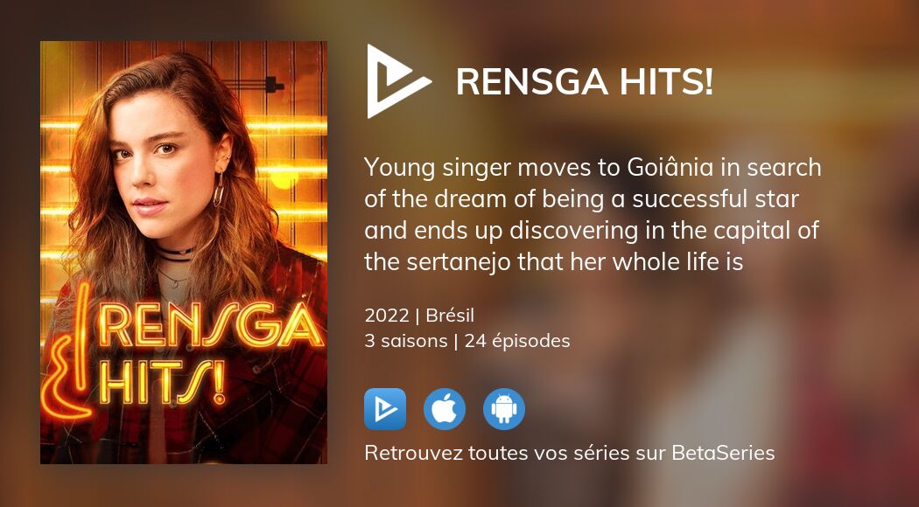Click the hoop earring on the poster
The height and width of the screenshot is (507, 919).
(219, 189)
